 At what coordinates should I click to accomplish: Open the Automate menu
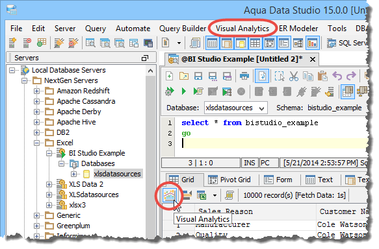point(133,29)
